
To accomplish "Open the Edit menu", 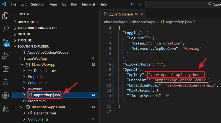I will (x=24, y=4).
